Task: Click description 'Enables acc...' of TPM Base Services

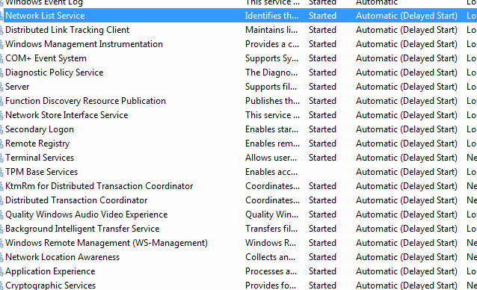Action: [x=271, y=172]
